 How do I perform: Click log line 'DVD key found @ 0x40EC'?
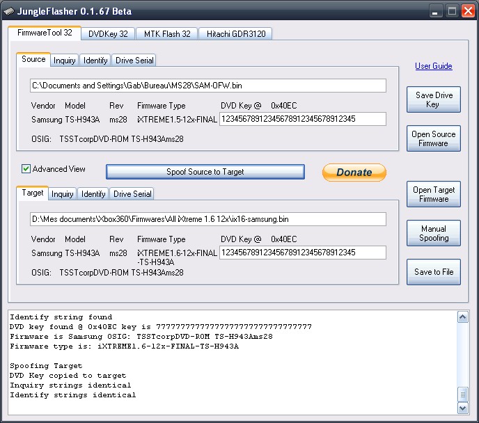pos(161,327)
